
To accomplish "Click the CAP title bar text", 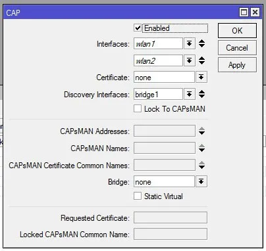I will pos(13,12).
